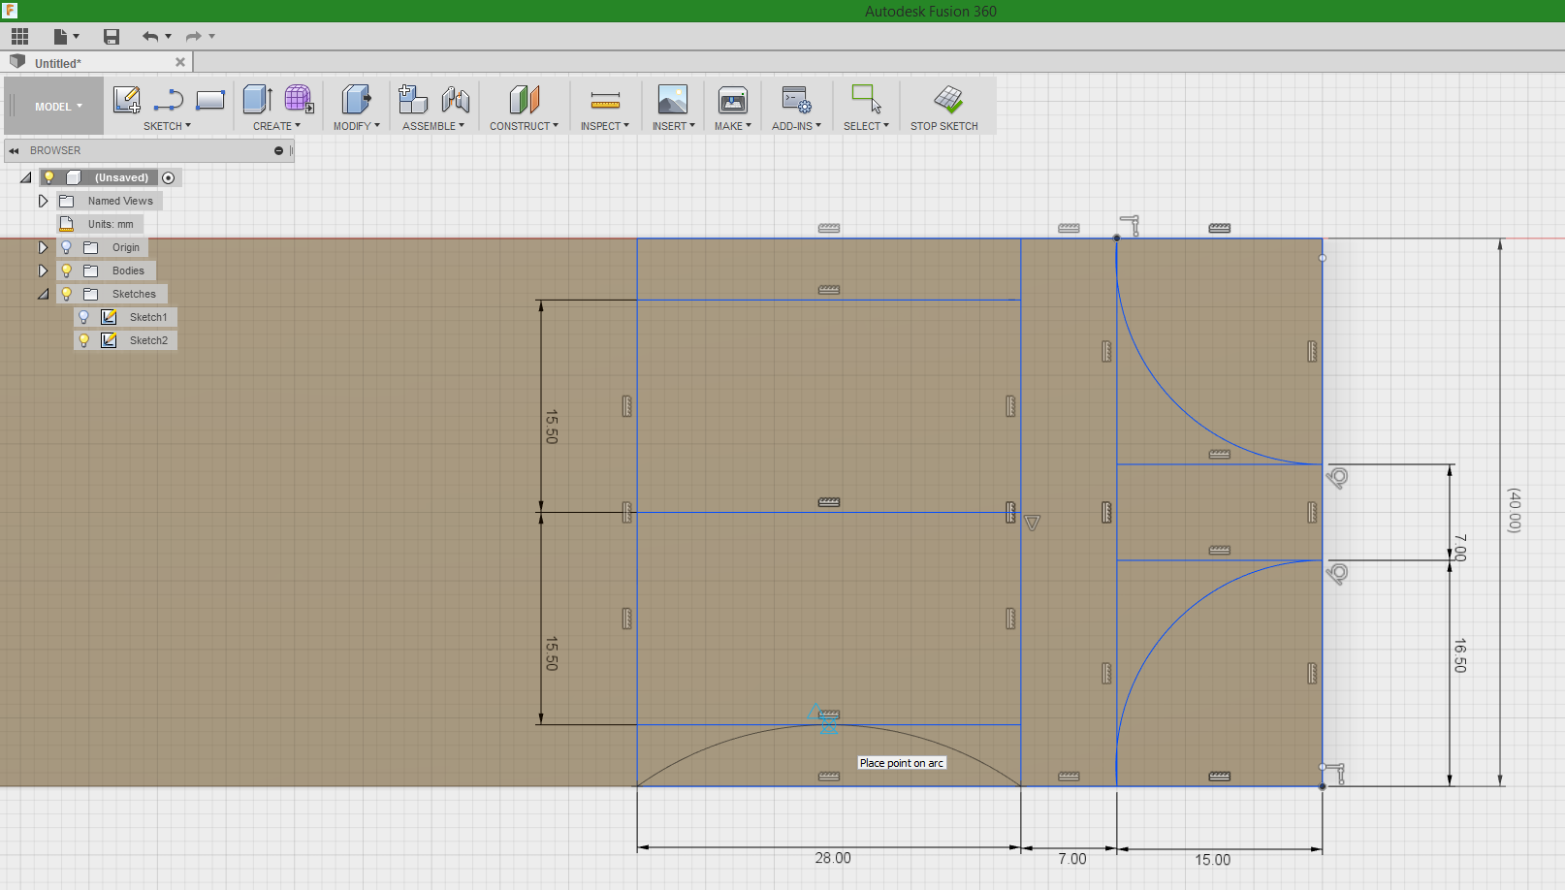Select the Rectangle sketch tool icon
The height and width of the screenshot is (890, 1565).
(x=210, y=100)
